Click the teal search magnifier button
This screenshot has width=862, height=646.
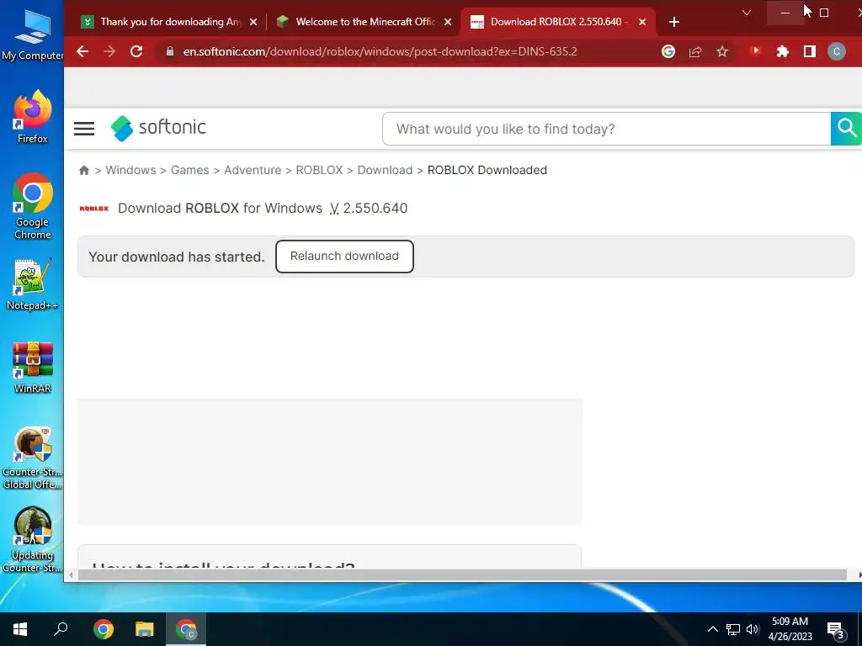[x=846, y=129]
